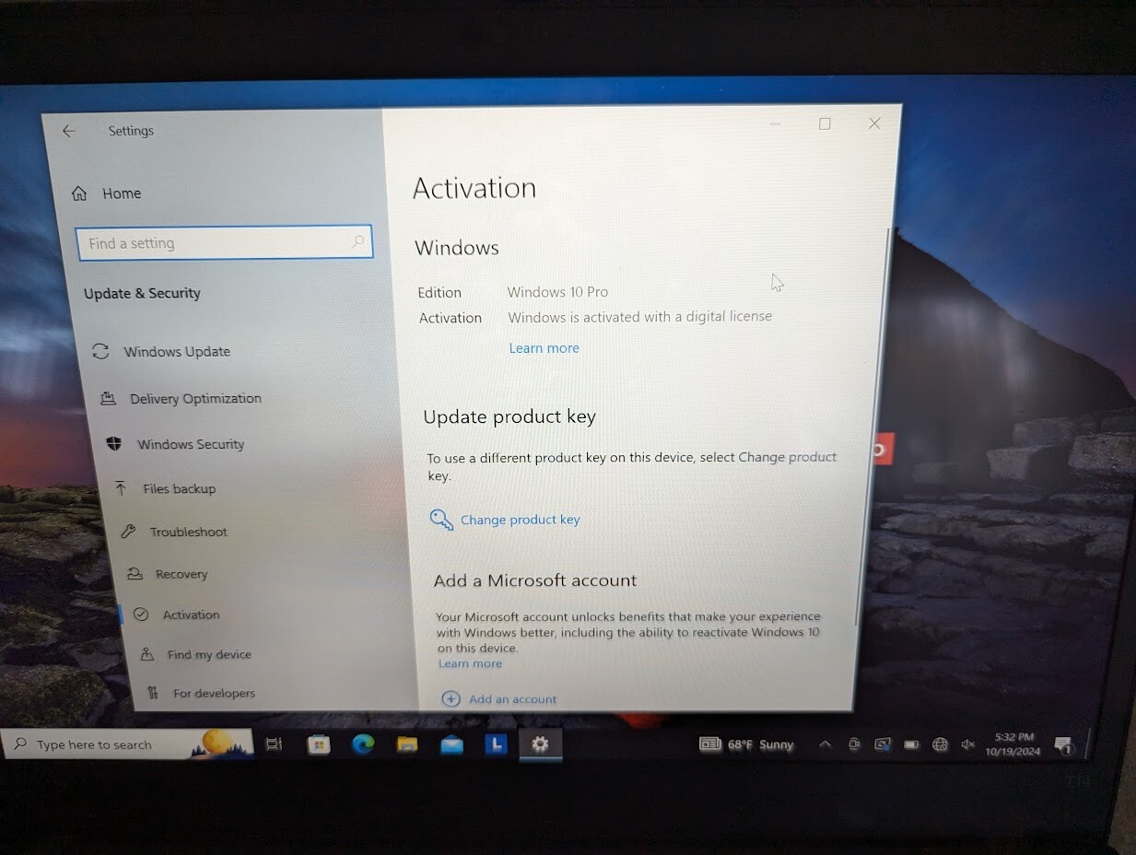Select Windows Security shield item

coord(177,443)
